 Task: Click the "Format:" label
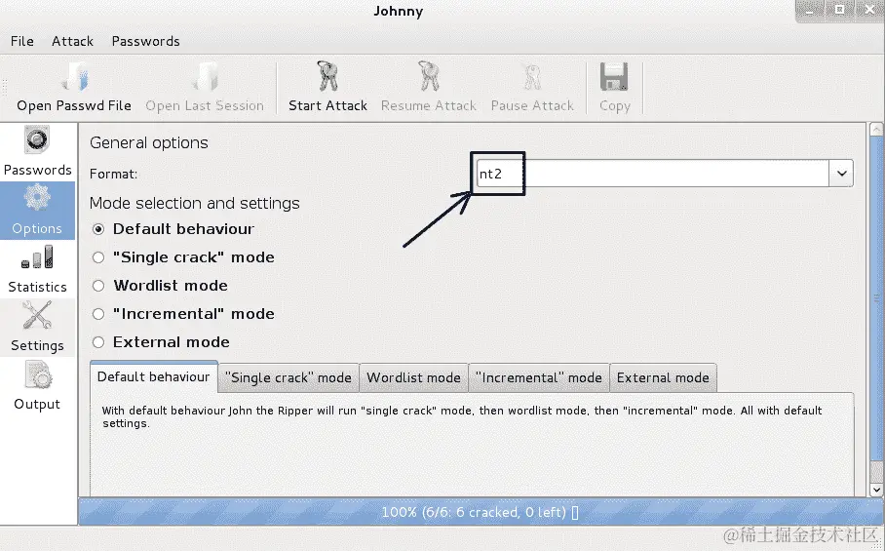113,174
